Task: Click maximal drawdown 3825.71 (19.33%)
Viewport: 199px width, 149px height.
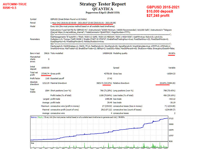Action: pyautogui.click(x=104, y=83)
